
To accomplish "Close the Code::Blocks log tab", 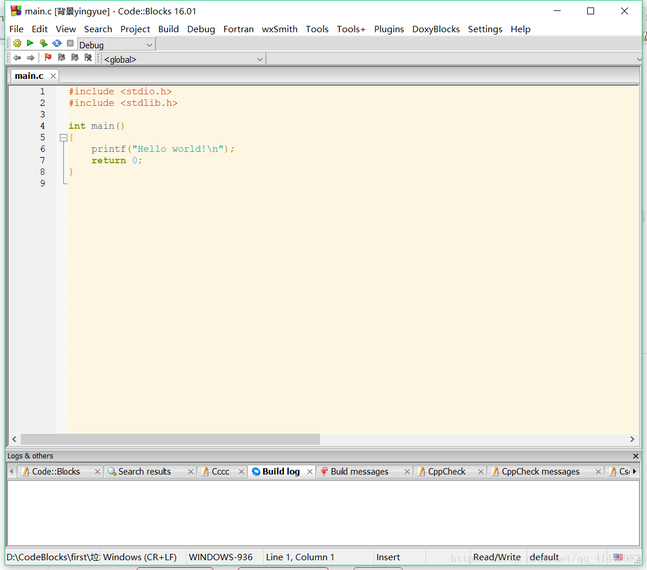I will (97, 472).
